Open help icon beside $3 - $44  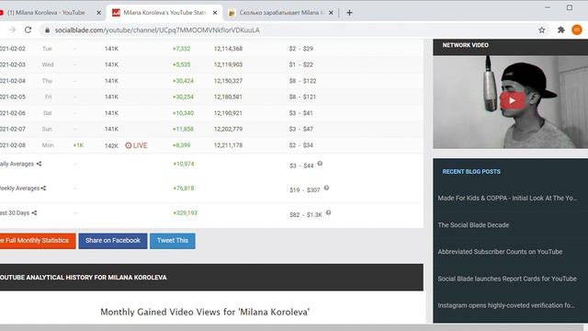coord(320,164)
